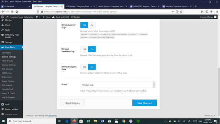Open Sitemap Settings in sidebar
Viewport: 220px width, 124px height.
(9, 65)
